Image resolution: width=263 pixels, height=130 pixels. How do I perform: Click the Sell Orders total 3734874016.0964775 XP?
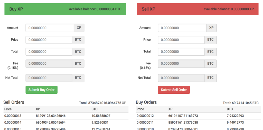click(103, 103)
